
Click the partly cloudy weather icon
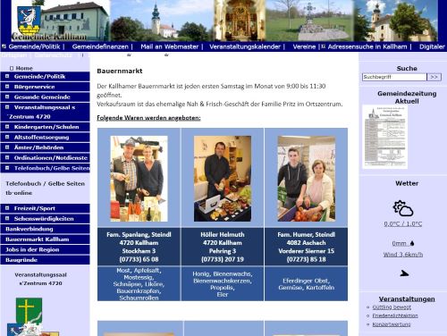click(x=403, y=208)
